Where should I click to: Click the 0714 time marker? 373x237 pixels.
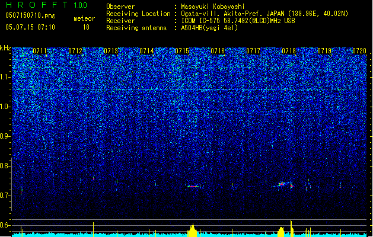click(146, 51)
